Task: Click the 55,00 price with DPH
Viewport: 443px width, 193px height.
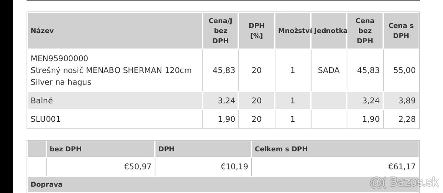Action: tap(405, 70)
